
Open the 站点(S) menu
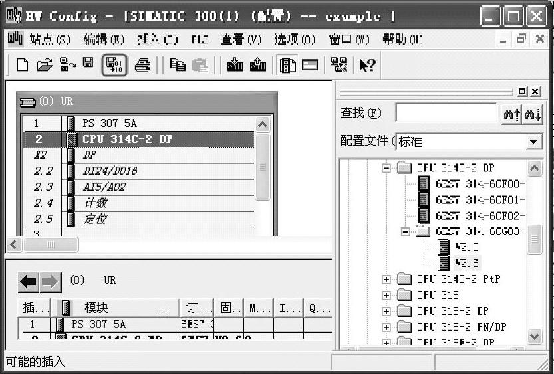[50, 39]
